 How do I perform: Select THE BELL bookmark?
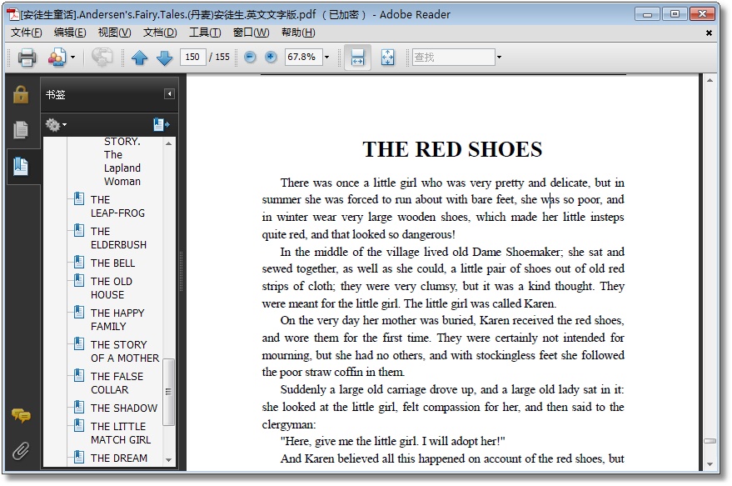point(112,263)
